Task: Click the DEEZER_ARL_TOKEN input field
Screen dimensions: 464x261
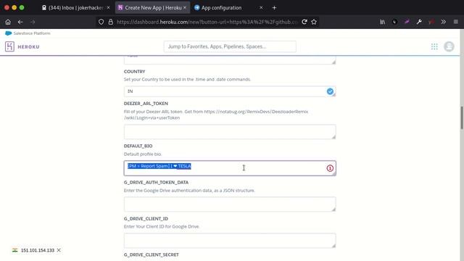Action: (x=230, y=132)
